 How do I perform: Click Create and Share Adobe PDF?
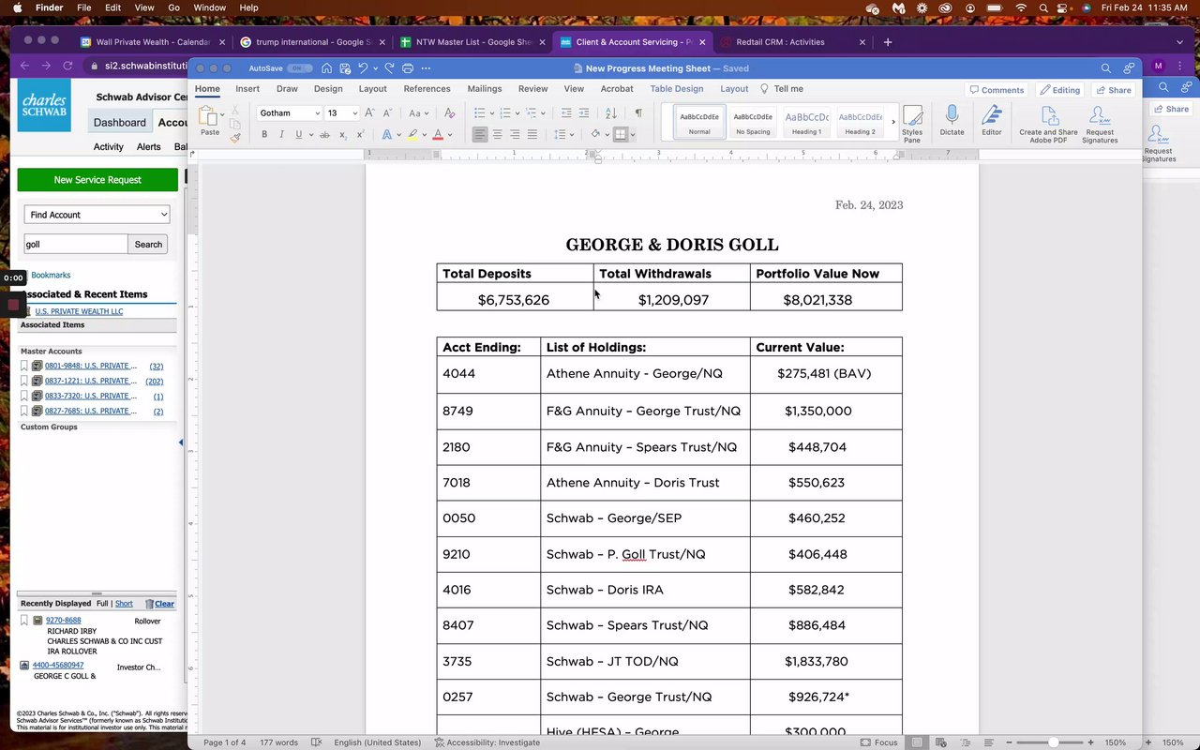coord(1048,124)
